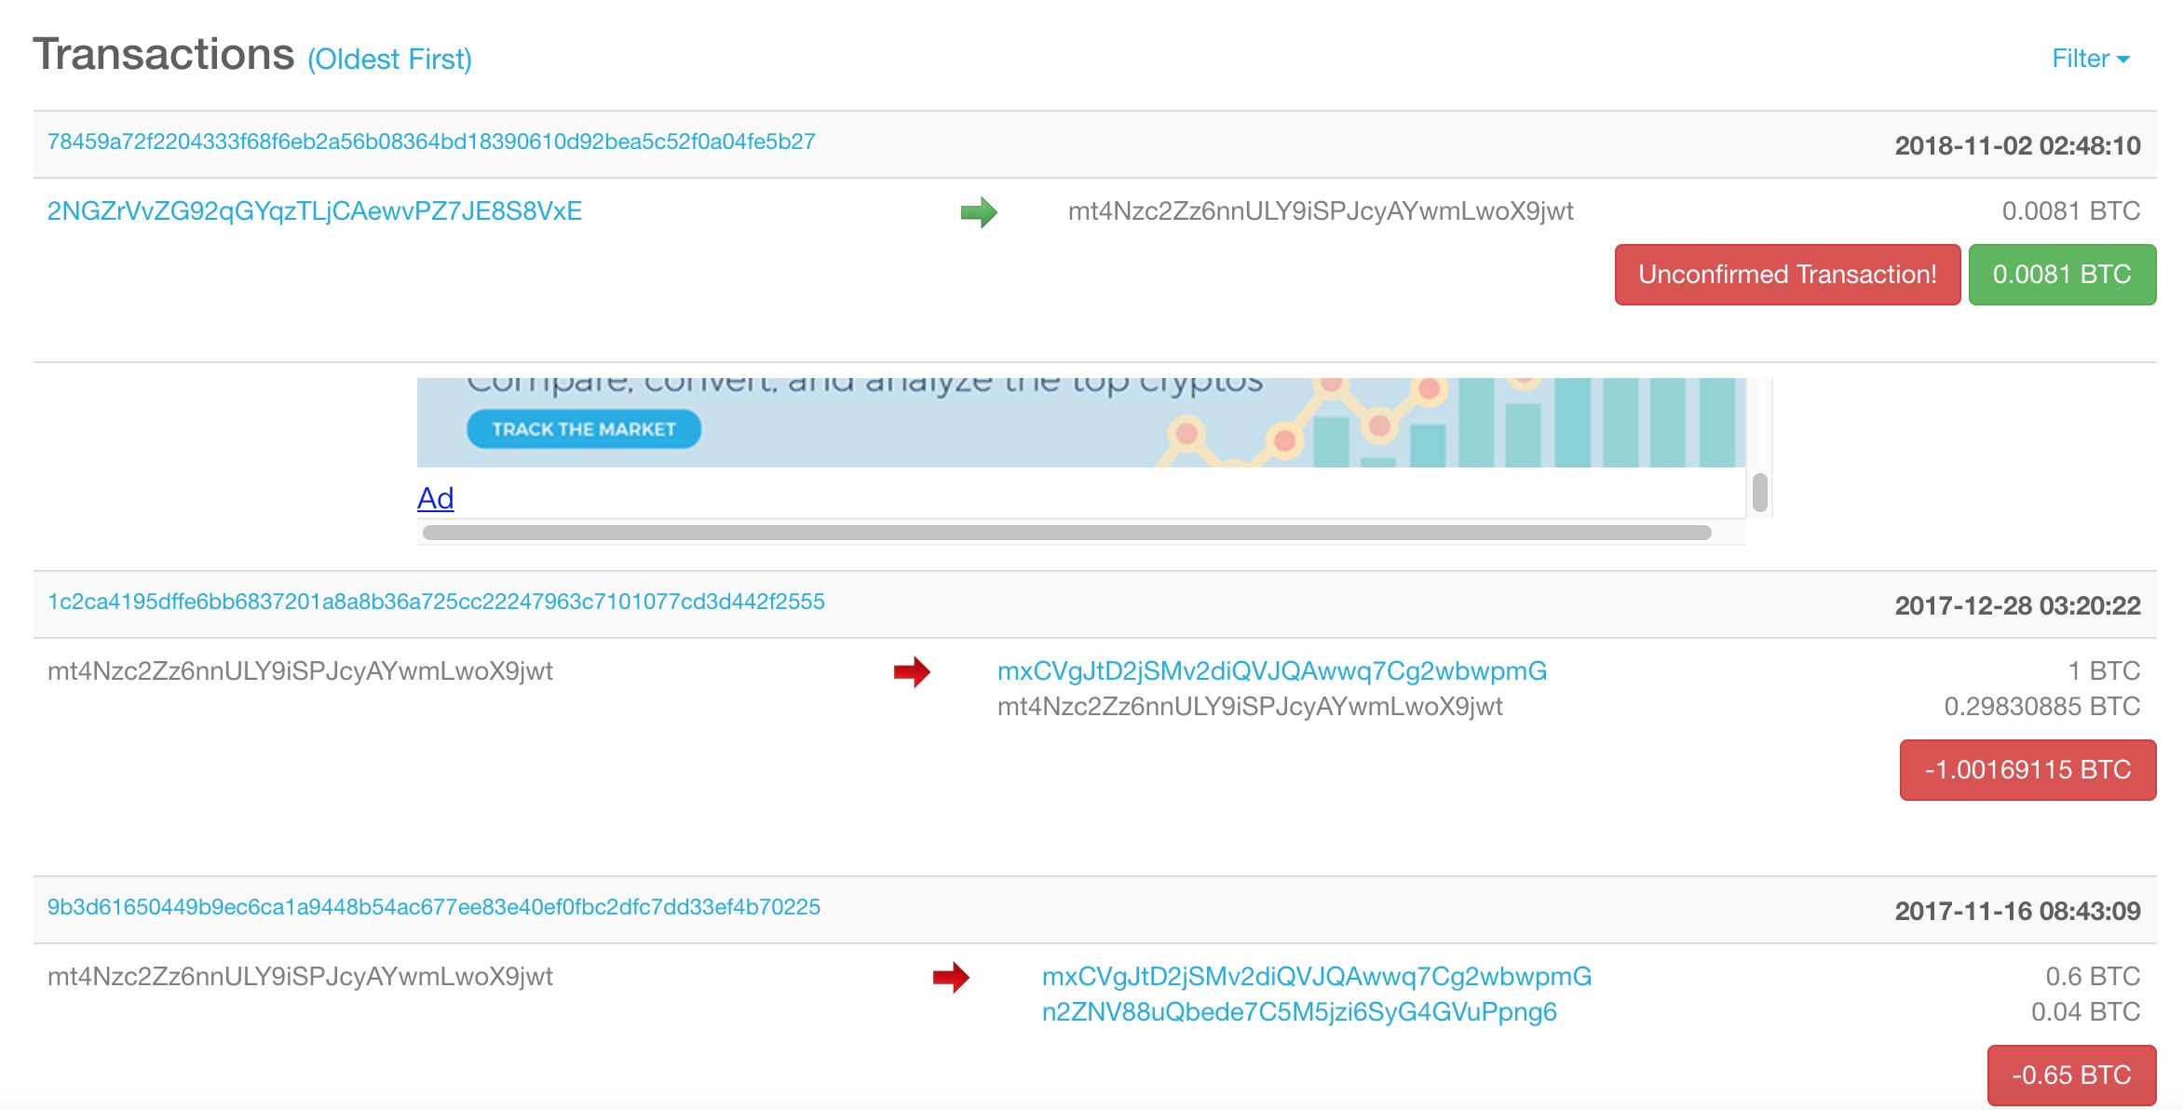Click the Unconfirmed Transaction! red button
This screenshot has width=2183, height=1110.
click(x=1786, y=275)
